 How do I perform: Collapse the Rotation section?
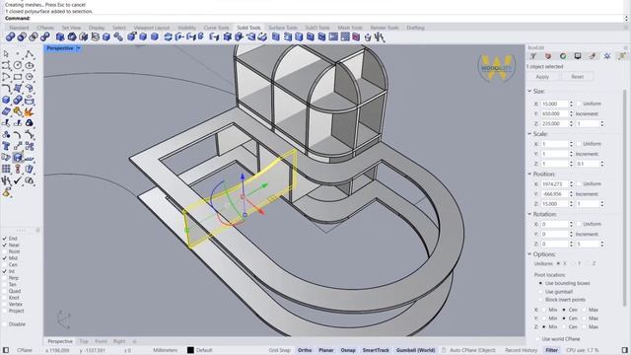[529, 214]
